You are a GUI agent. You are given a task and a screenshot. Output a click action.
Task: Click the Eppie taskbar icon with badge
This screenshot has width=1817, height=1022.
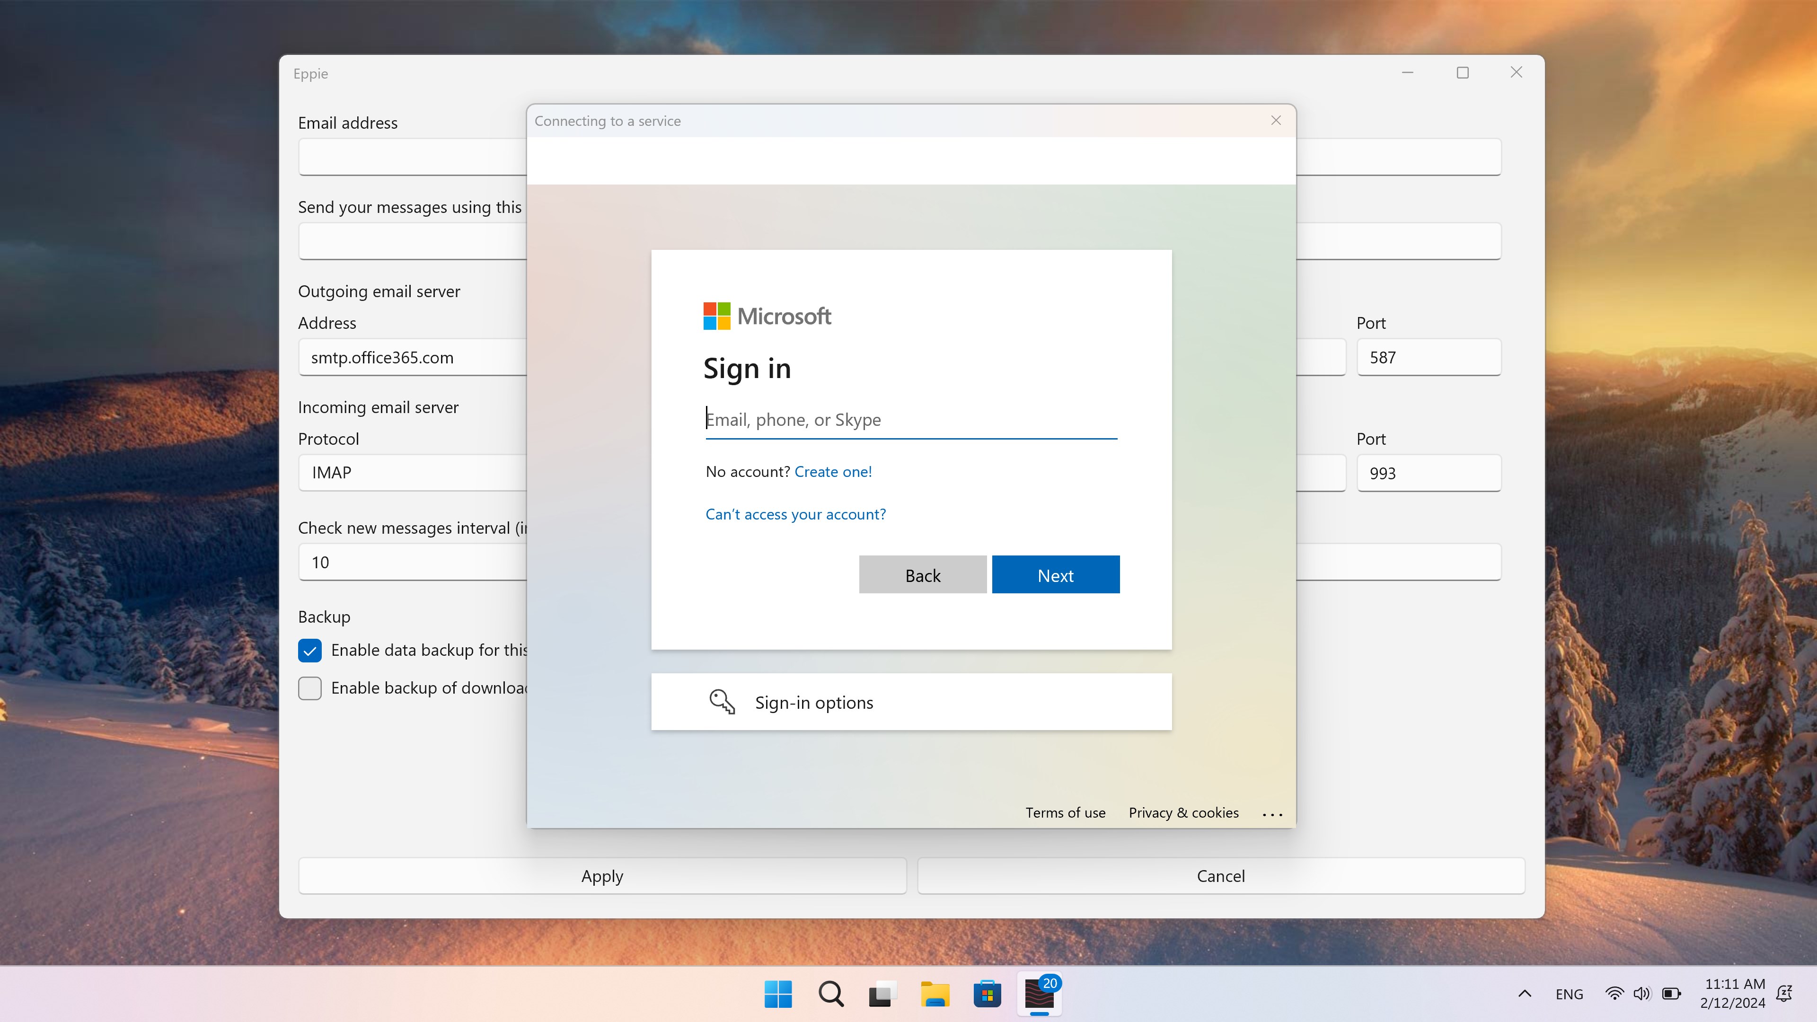(1040, 994)
